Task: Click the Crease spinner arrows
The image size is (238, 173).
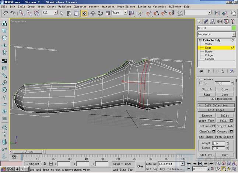Action: click(227, 148)
